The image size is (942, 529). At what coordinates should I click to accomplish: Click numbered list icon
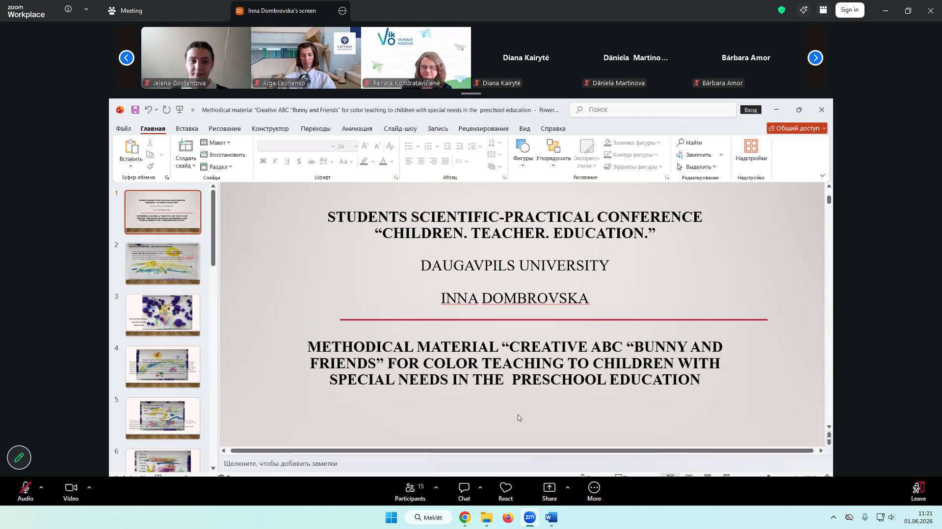(428, 146)
